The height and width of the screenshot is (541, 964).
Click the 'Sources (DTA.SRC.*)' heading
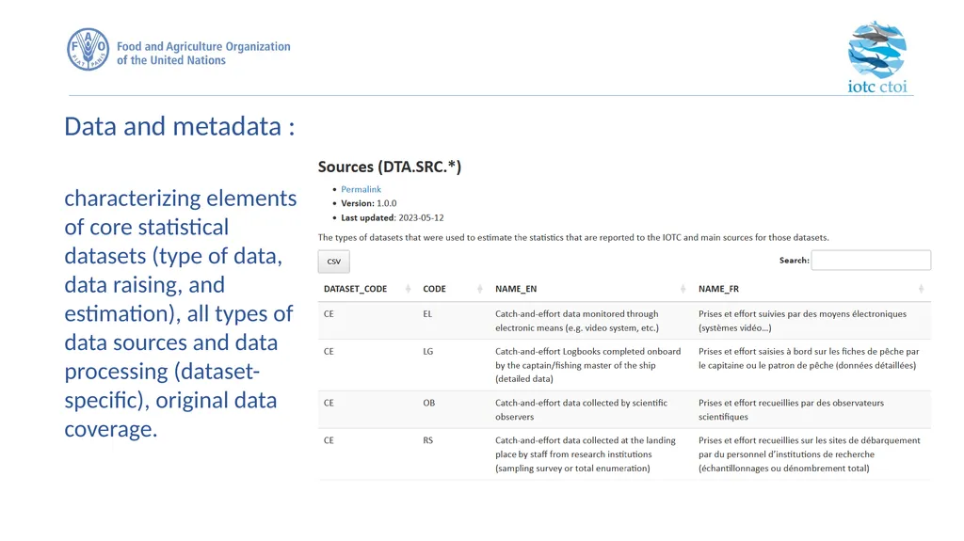(x=389, y=167)
